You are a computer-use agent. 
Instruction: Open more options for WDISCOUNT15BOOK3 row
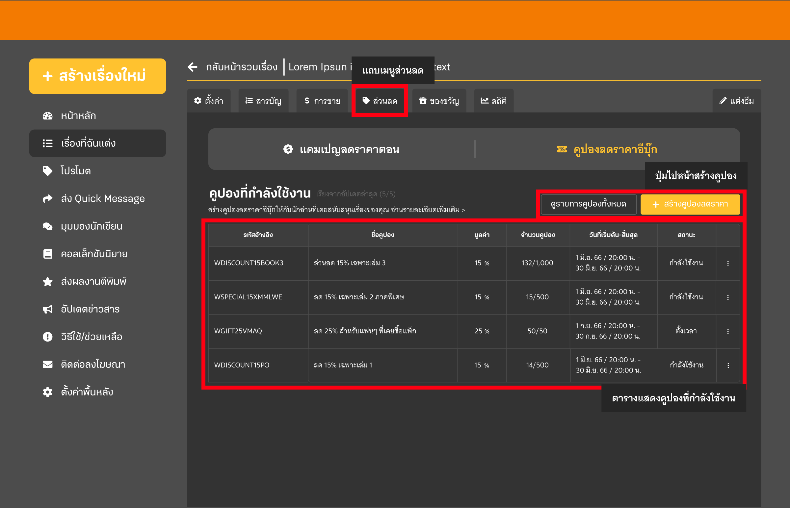click(728, 263)
